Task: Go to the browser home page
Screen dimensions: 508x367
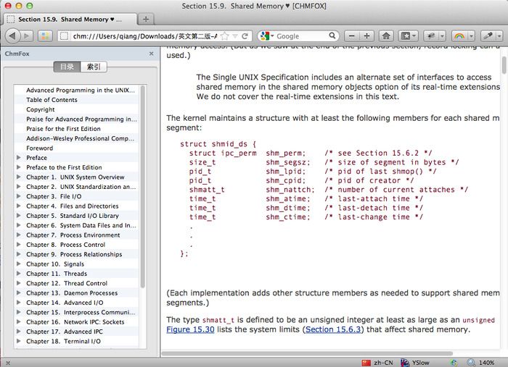Action: 386,35
